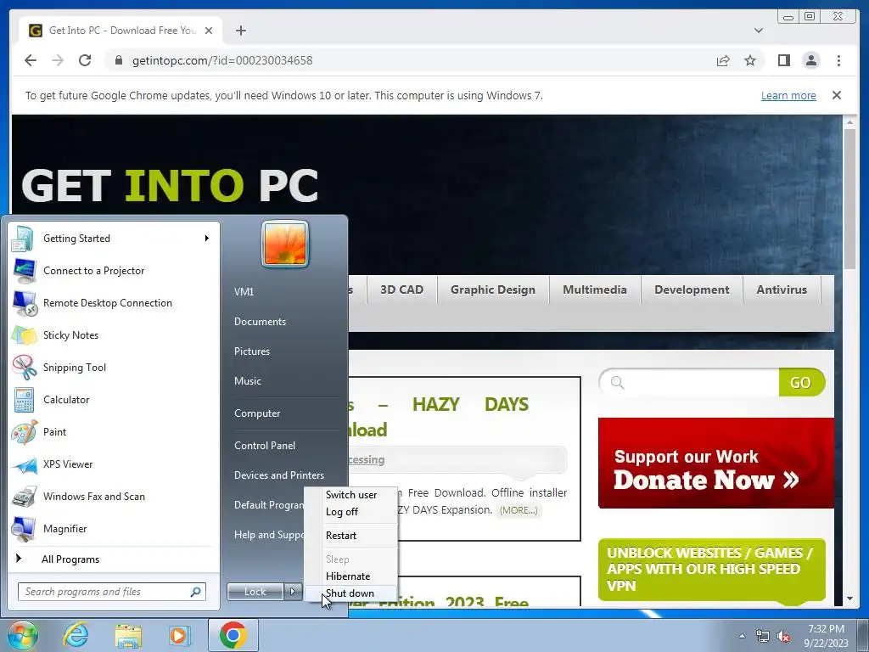Click Learn more link

click(x=788, y=95)
